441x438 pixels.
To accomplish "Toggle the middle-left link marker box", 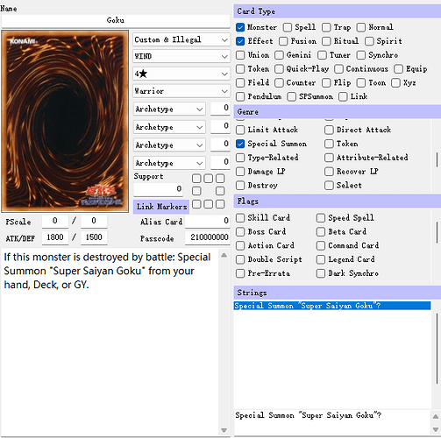I will [196, 191].
